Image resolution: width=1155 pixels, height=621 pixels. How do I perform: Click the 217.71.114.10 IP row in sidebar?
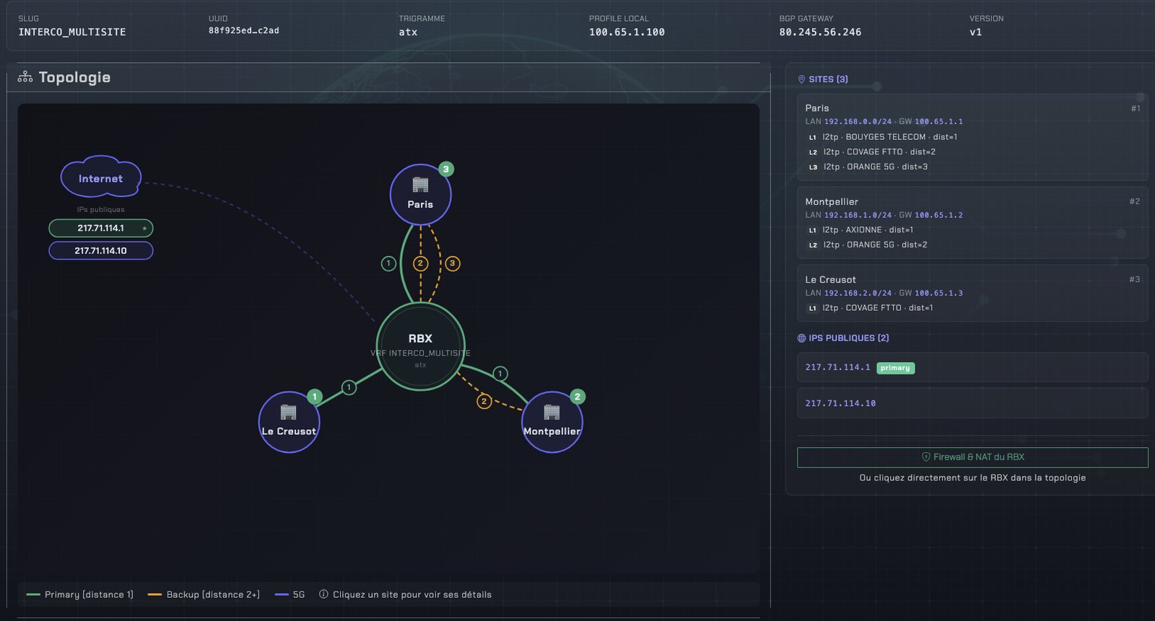[972, 403]
